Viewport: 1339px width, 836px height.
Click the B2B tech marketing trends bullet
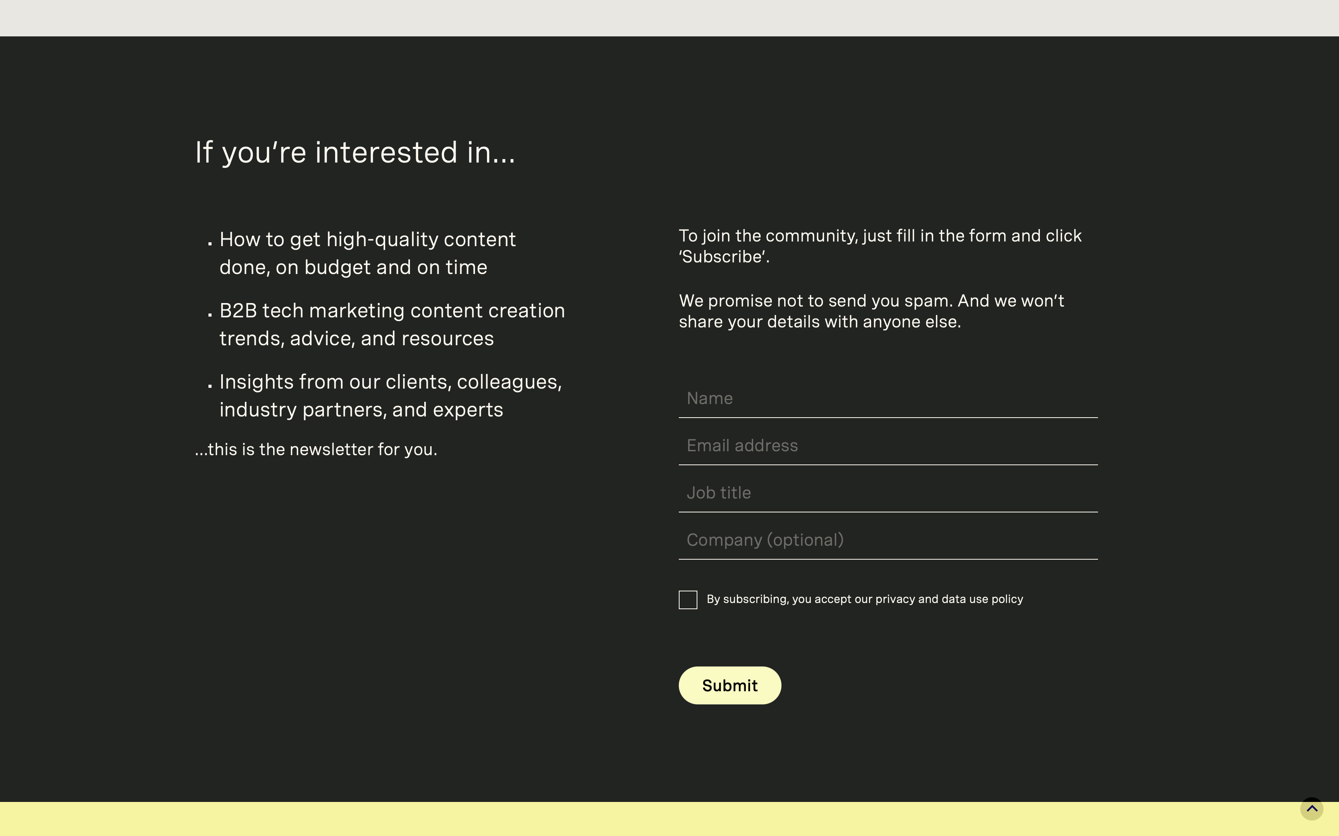(392, 324)
